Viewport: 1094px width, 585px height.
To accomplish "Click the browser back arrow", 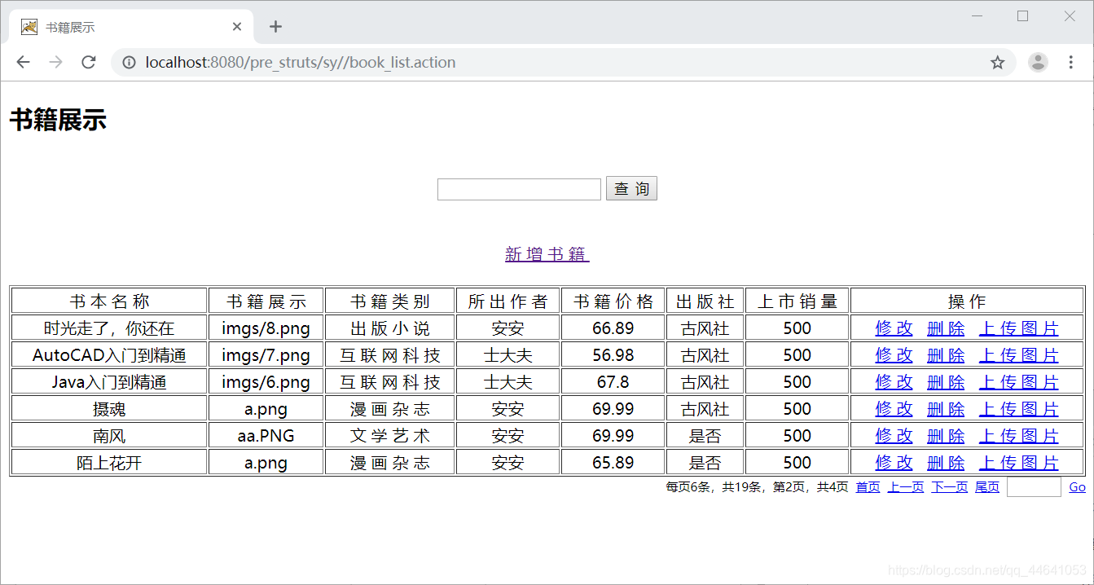I will tap(23, 63).
